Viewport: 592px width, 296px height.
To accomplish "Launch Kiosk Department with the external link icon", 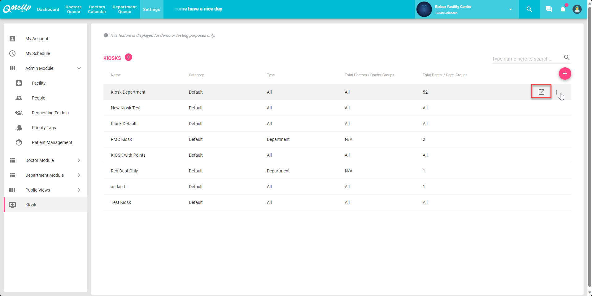I will click(x=541, y=92).
